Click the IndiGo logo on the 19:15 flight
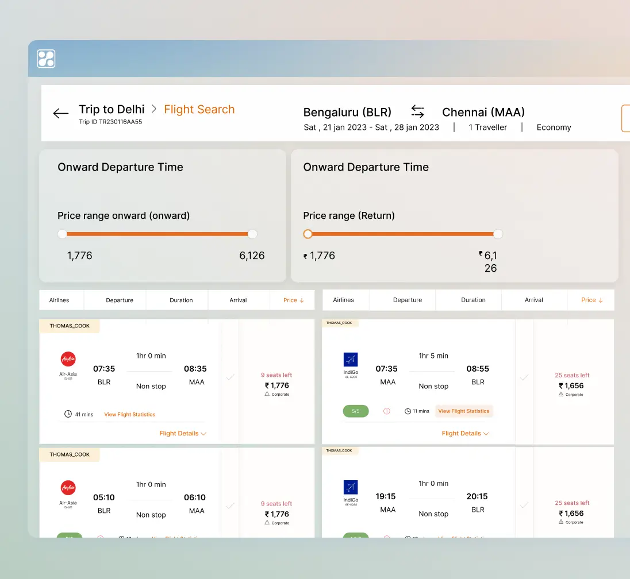Viewport: 630px width, 579px height. [x=350, y=488]
